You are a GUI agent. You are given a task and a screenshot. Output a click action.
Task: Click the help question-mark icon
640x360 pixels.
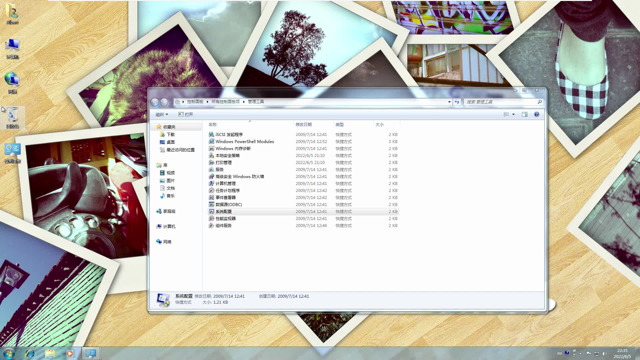tap(536, 114)
